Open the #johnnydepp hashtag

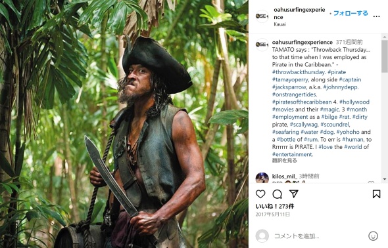(341, 87)
